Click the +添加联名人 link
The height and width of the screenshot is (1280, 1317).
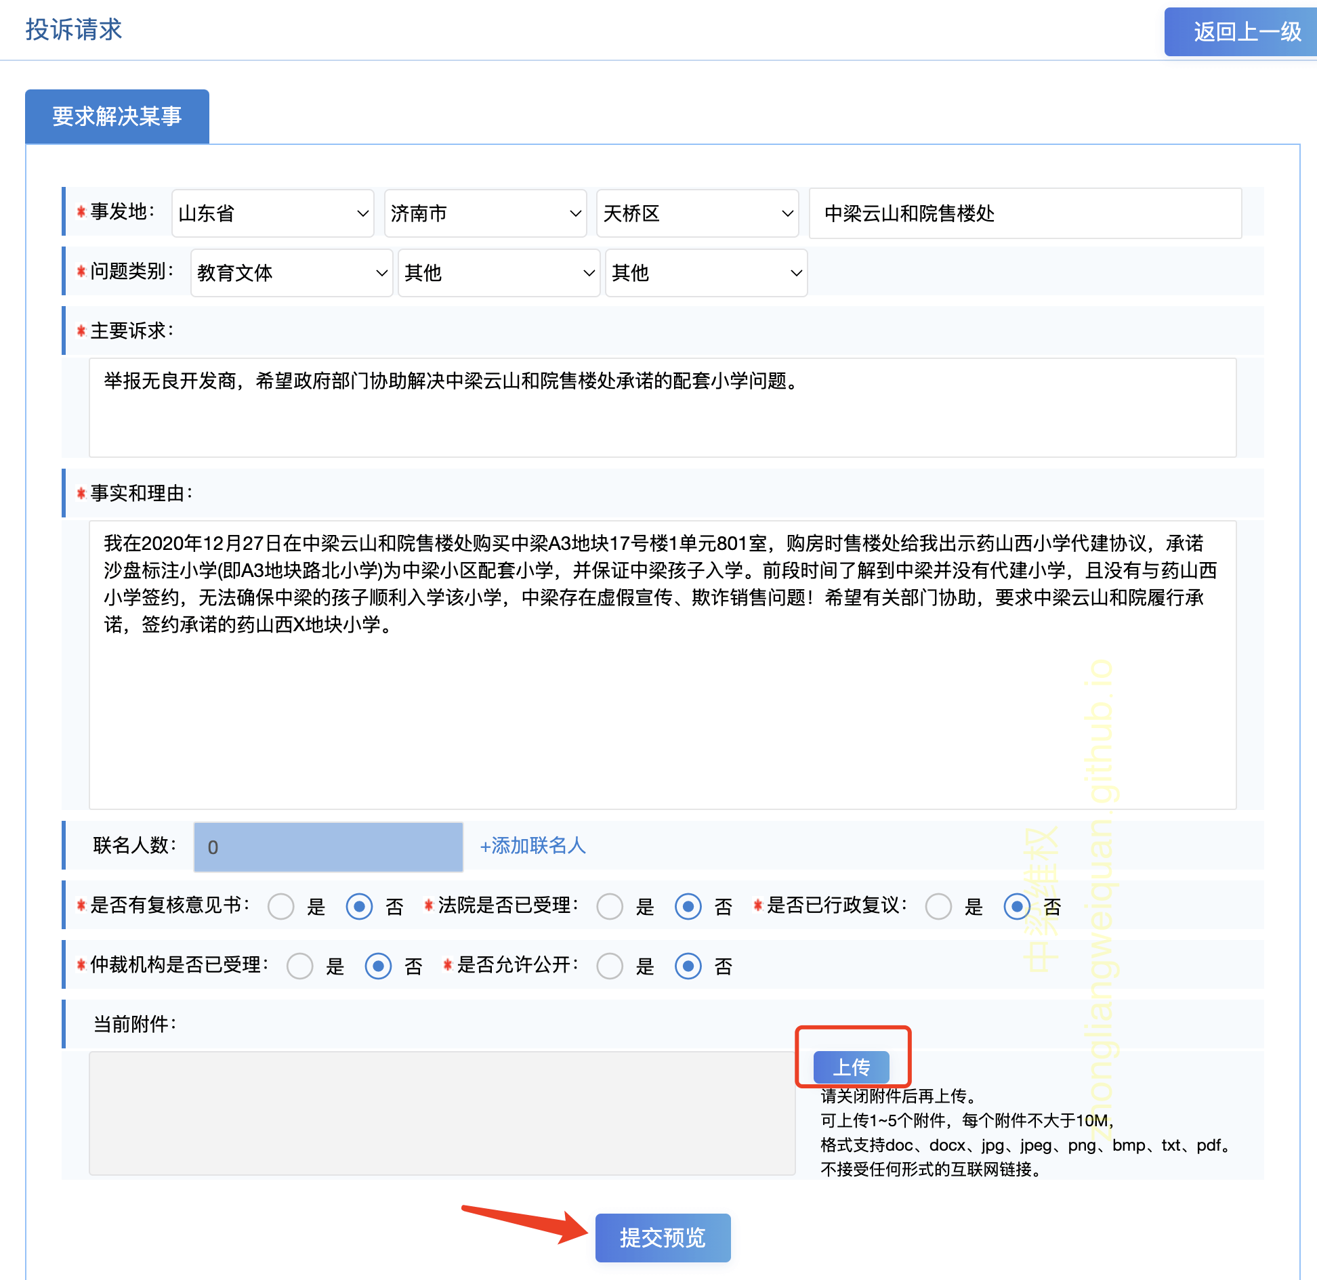click(x=532, y=846)
